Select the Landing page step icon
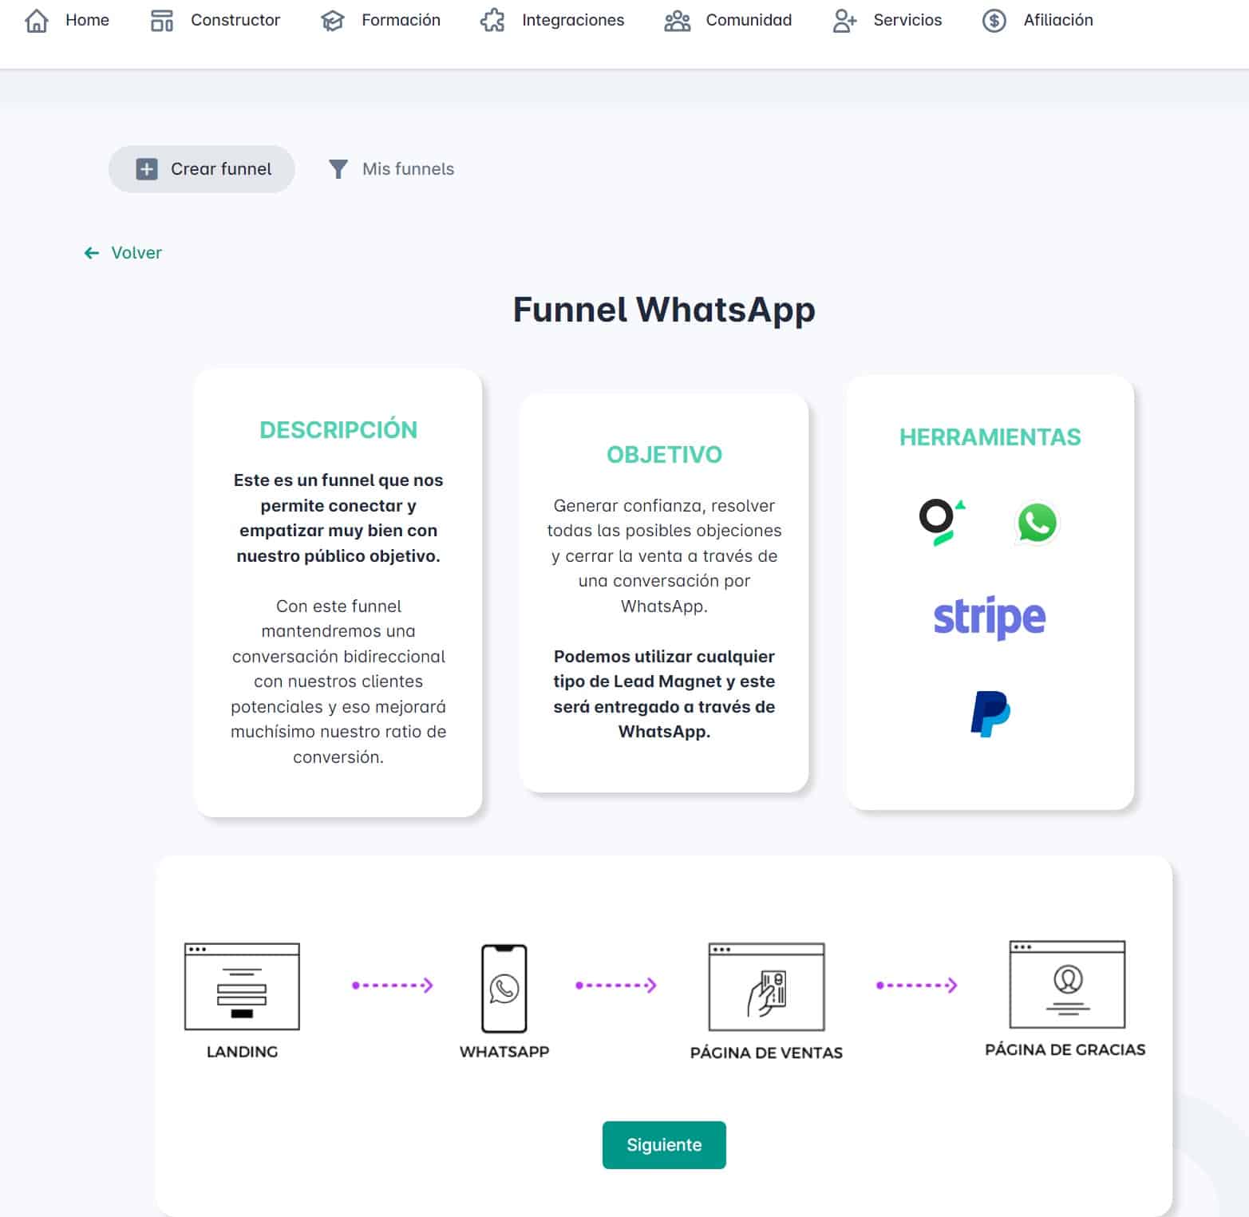1249x1217 pixels. [242, 986]
